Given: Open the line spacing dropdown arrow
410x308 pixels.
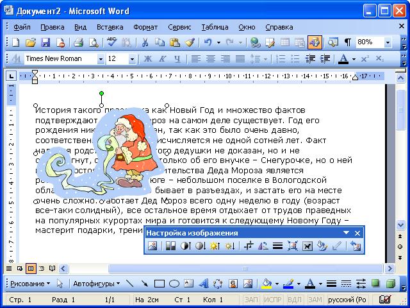Looking at the screenshot, I should coord(265,59).
